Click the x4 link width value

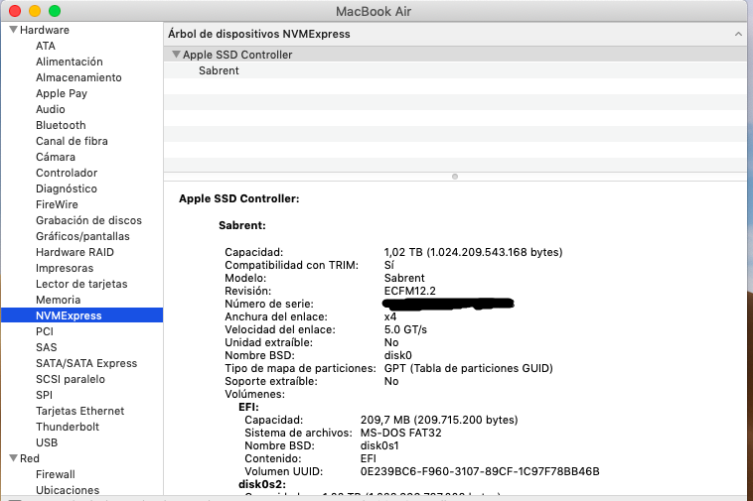click(390, 316)
